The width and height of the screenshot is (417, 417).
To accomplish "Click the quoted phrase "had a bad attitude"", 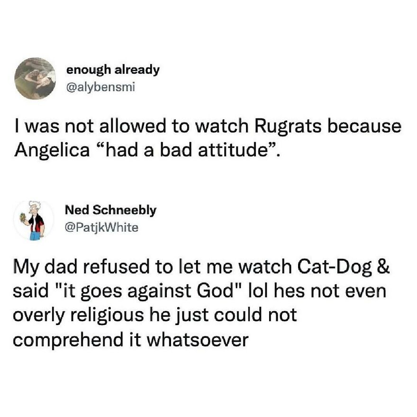I will tap(187, 150).
